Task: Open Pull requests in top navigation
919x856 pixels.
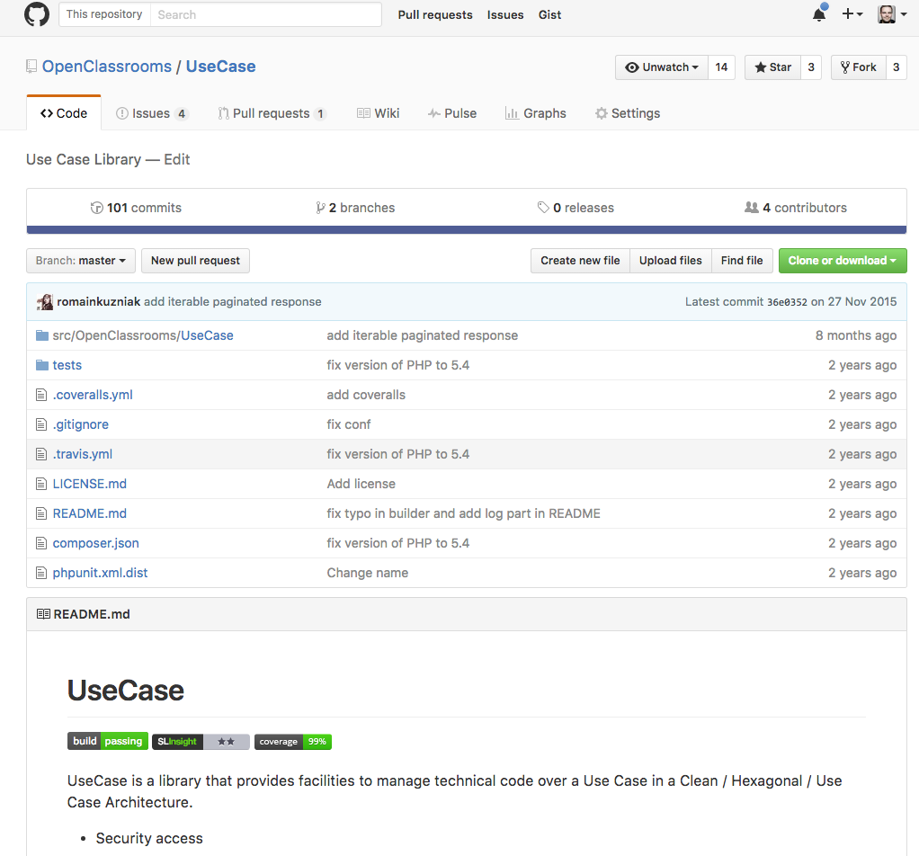Action: [435, 14]
